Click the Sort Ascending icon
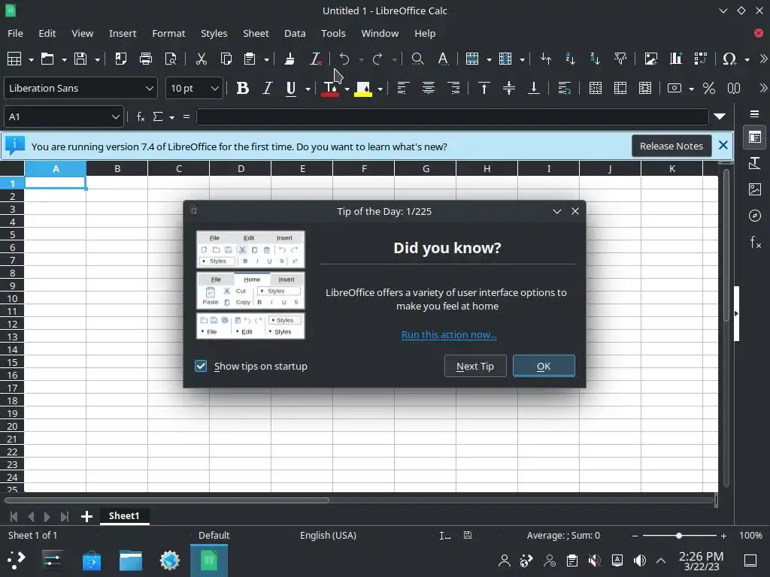The width and height of the screenshot is (770, 577). point(570,59)
